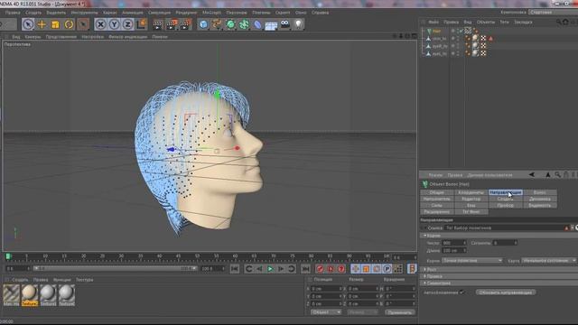Image resolution: width=578 pixels, height=325 pixels.
Task: Activate the Rotate tool icon
Action: 69,24
